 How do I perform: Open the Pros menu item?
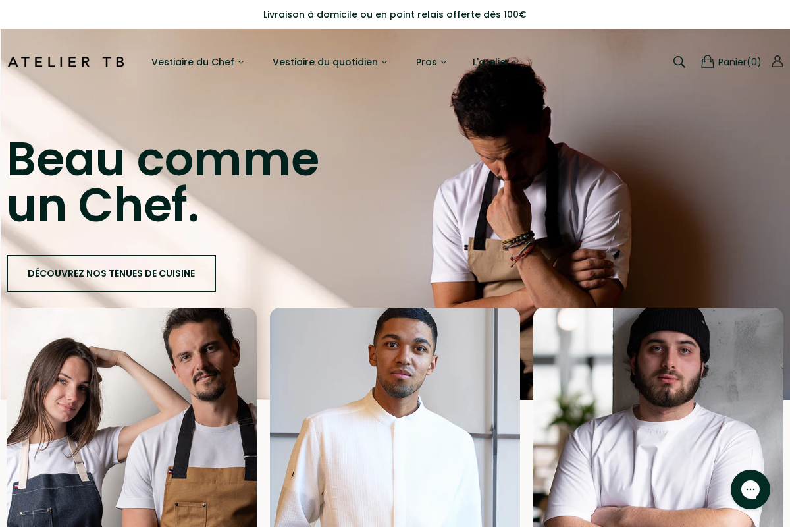point(427,62)
